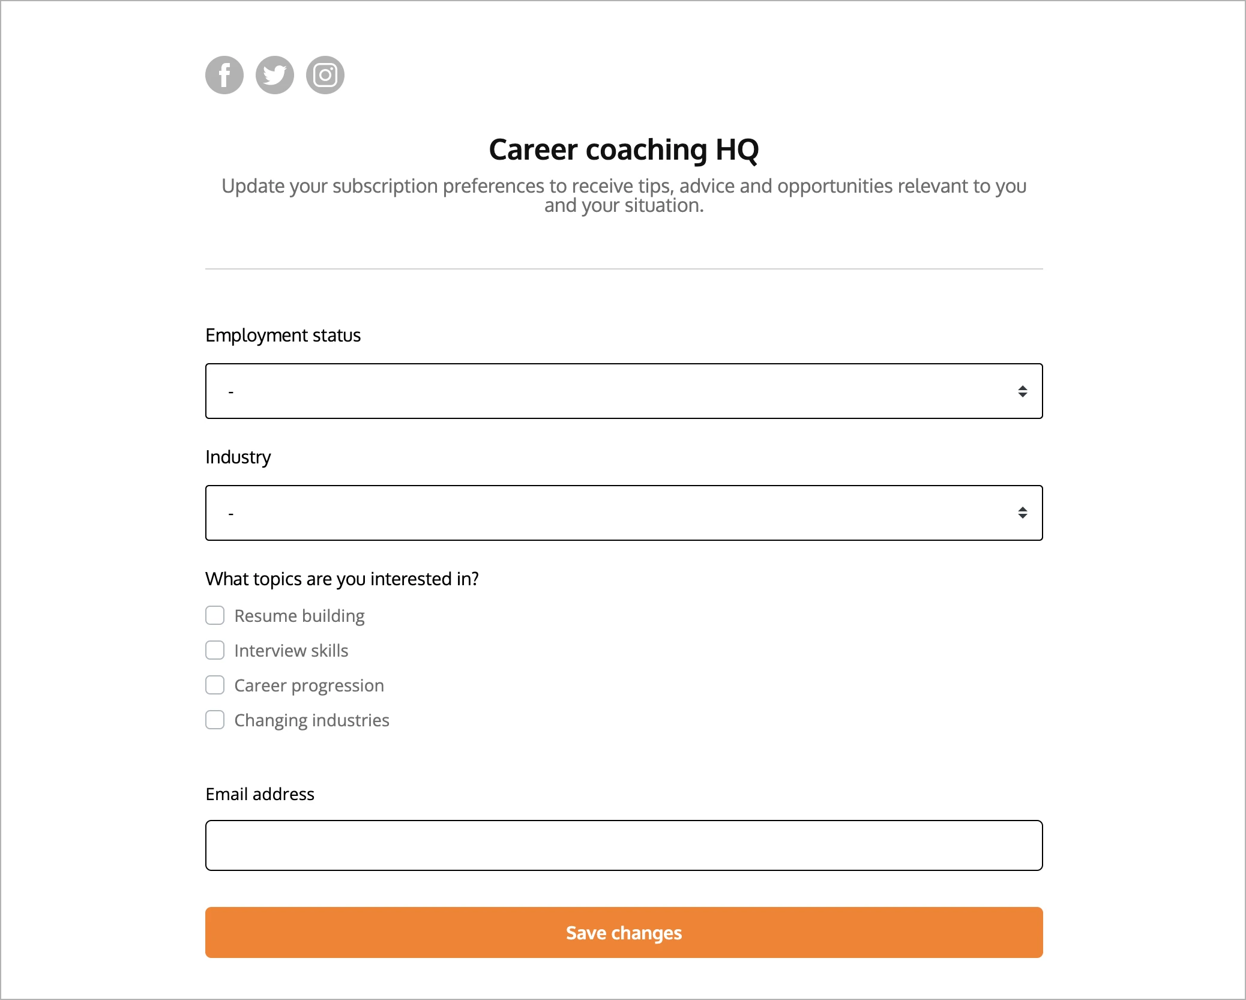Toggle the Changing industries checkbox
This screenshot has width=1246, height=1000.
click(x=214, y=720)
